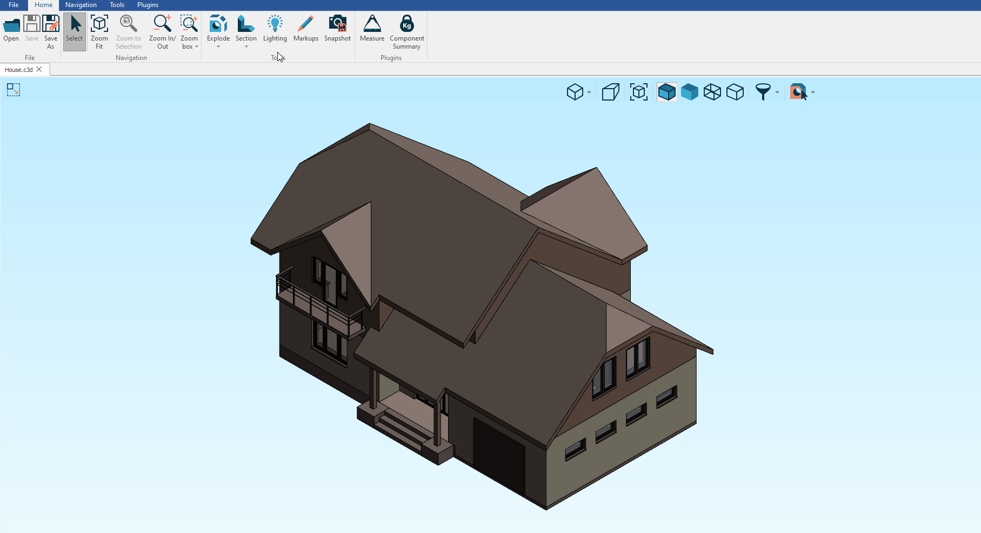981x533 pixels.
Task: Toggle shaded with edges display mode
Action: (x=666, y=92)
